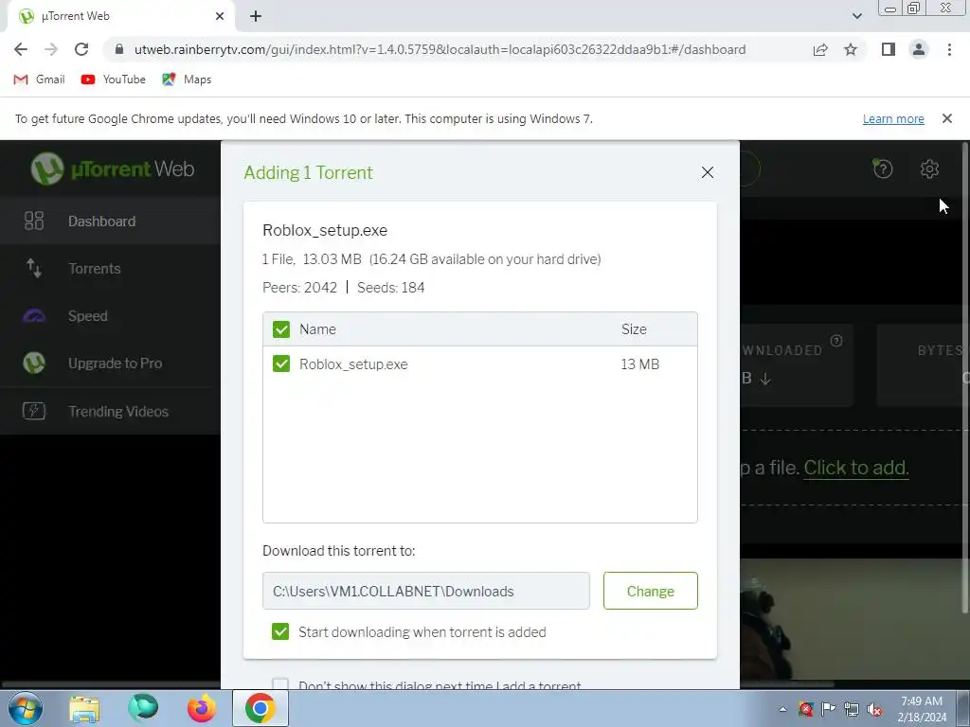Bookmark this page with star icon
970x727 pixels.
pos(851,49)
